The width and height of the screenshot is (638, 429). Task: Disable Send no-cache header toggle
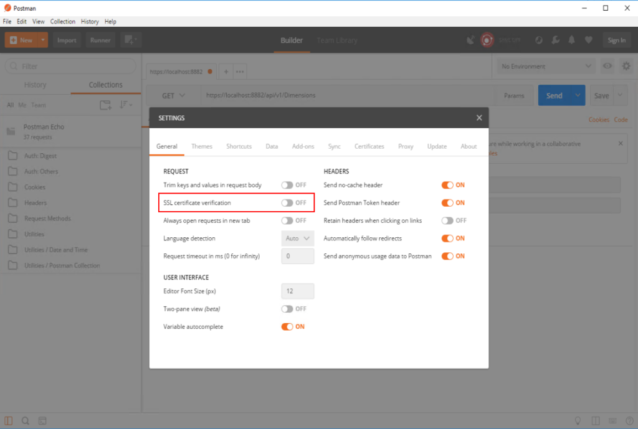point(447,185)
